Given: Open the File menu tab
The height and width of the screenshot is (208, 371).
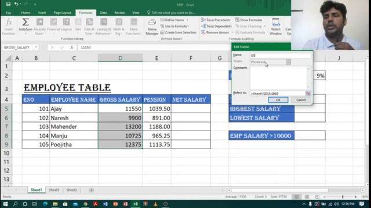Looking at the screenshot, I should click(8, 13).
